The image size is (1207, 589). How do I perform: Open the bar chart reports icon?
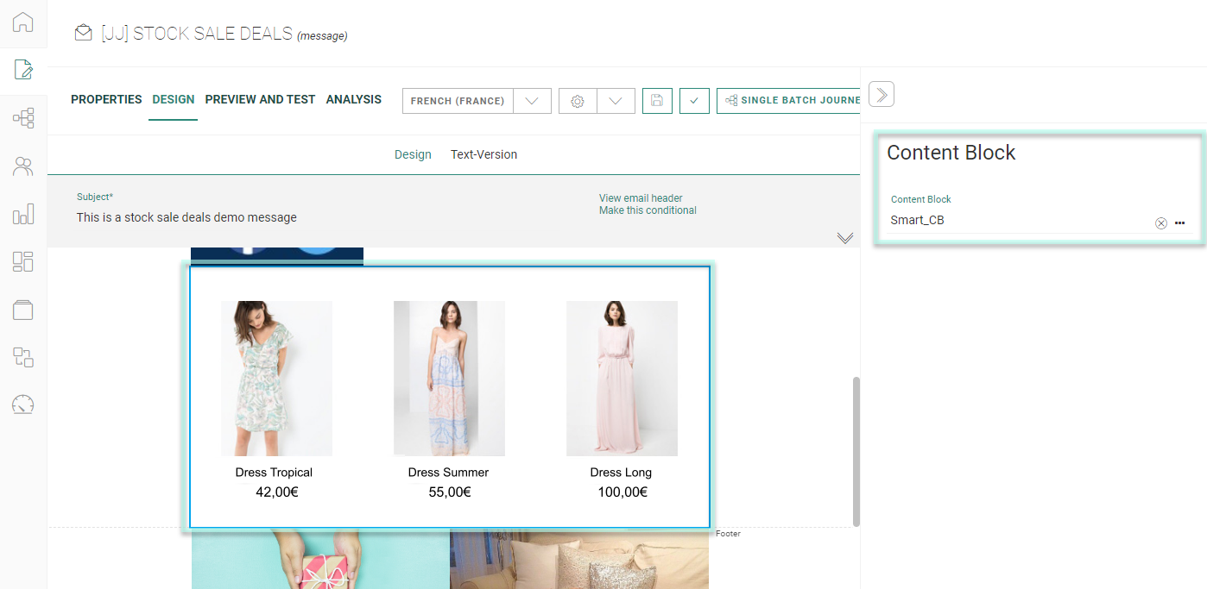[x=23, y=214]
